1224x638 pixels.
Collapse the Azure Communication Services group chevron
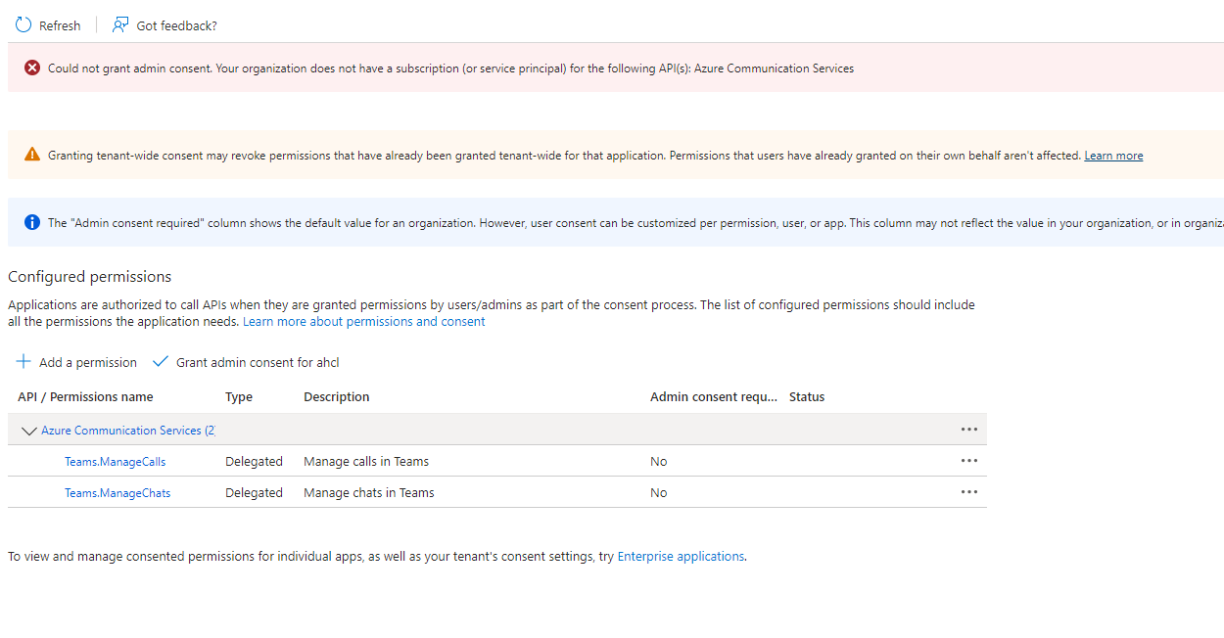point(28,431)
